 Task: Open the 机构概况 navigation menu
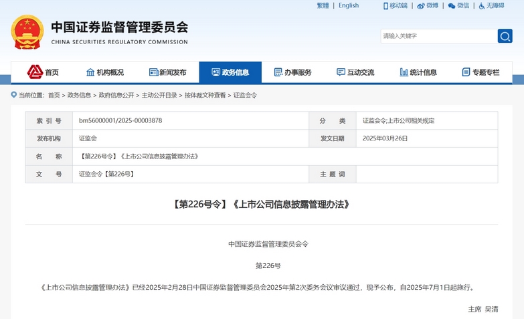105,72
